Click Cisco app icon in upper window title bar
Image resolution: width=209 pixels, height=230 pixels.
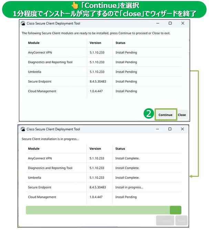click(x=23, y=23)
